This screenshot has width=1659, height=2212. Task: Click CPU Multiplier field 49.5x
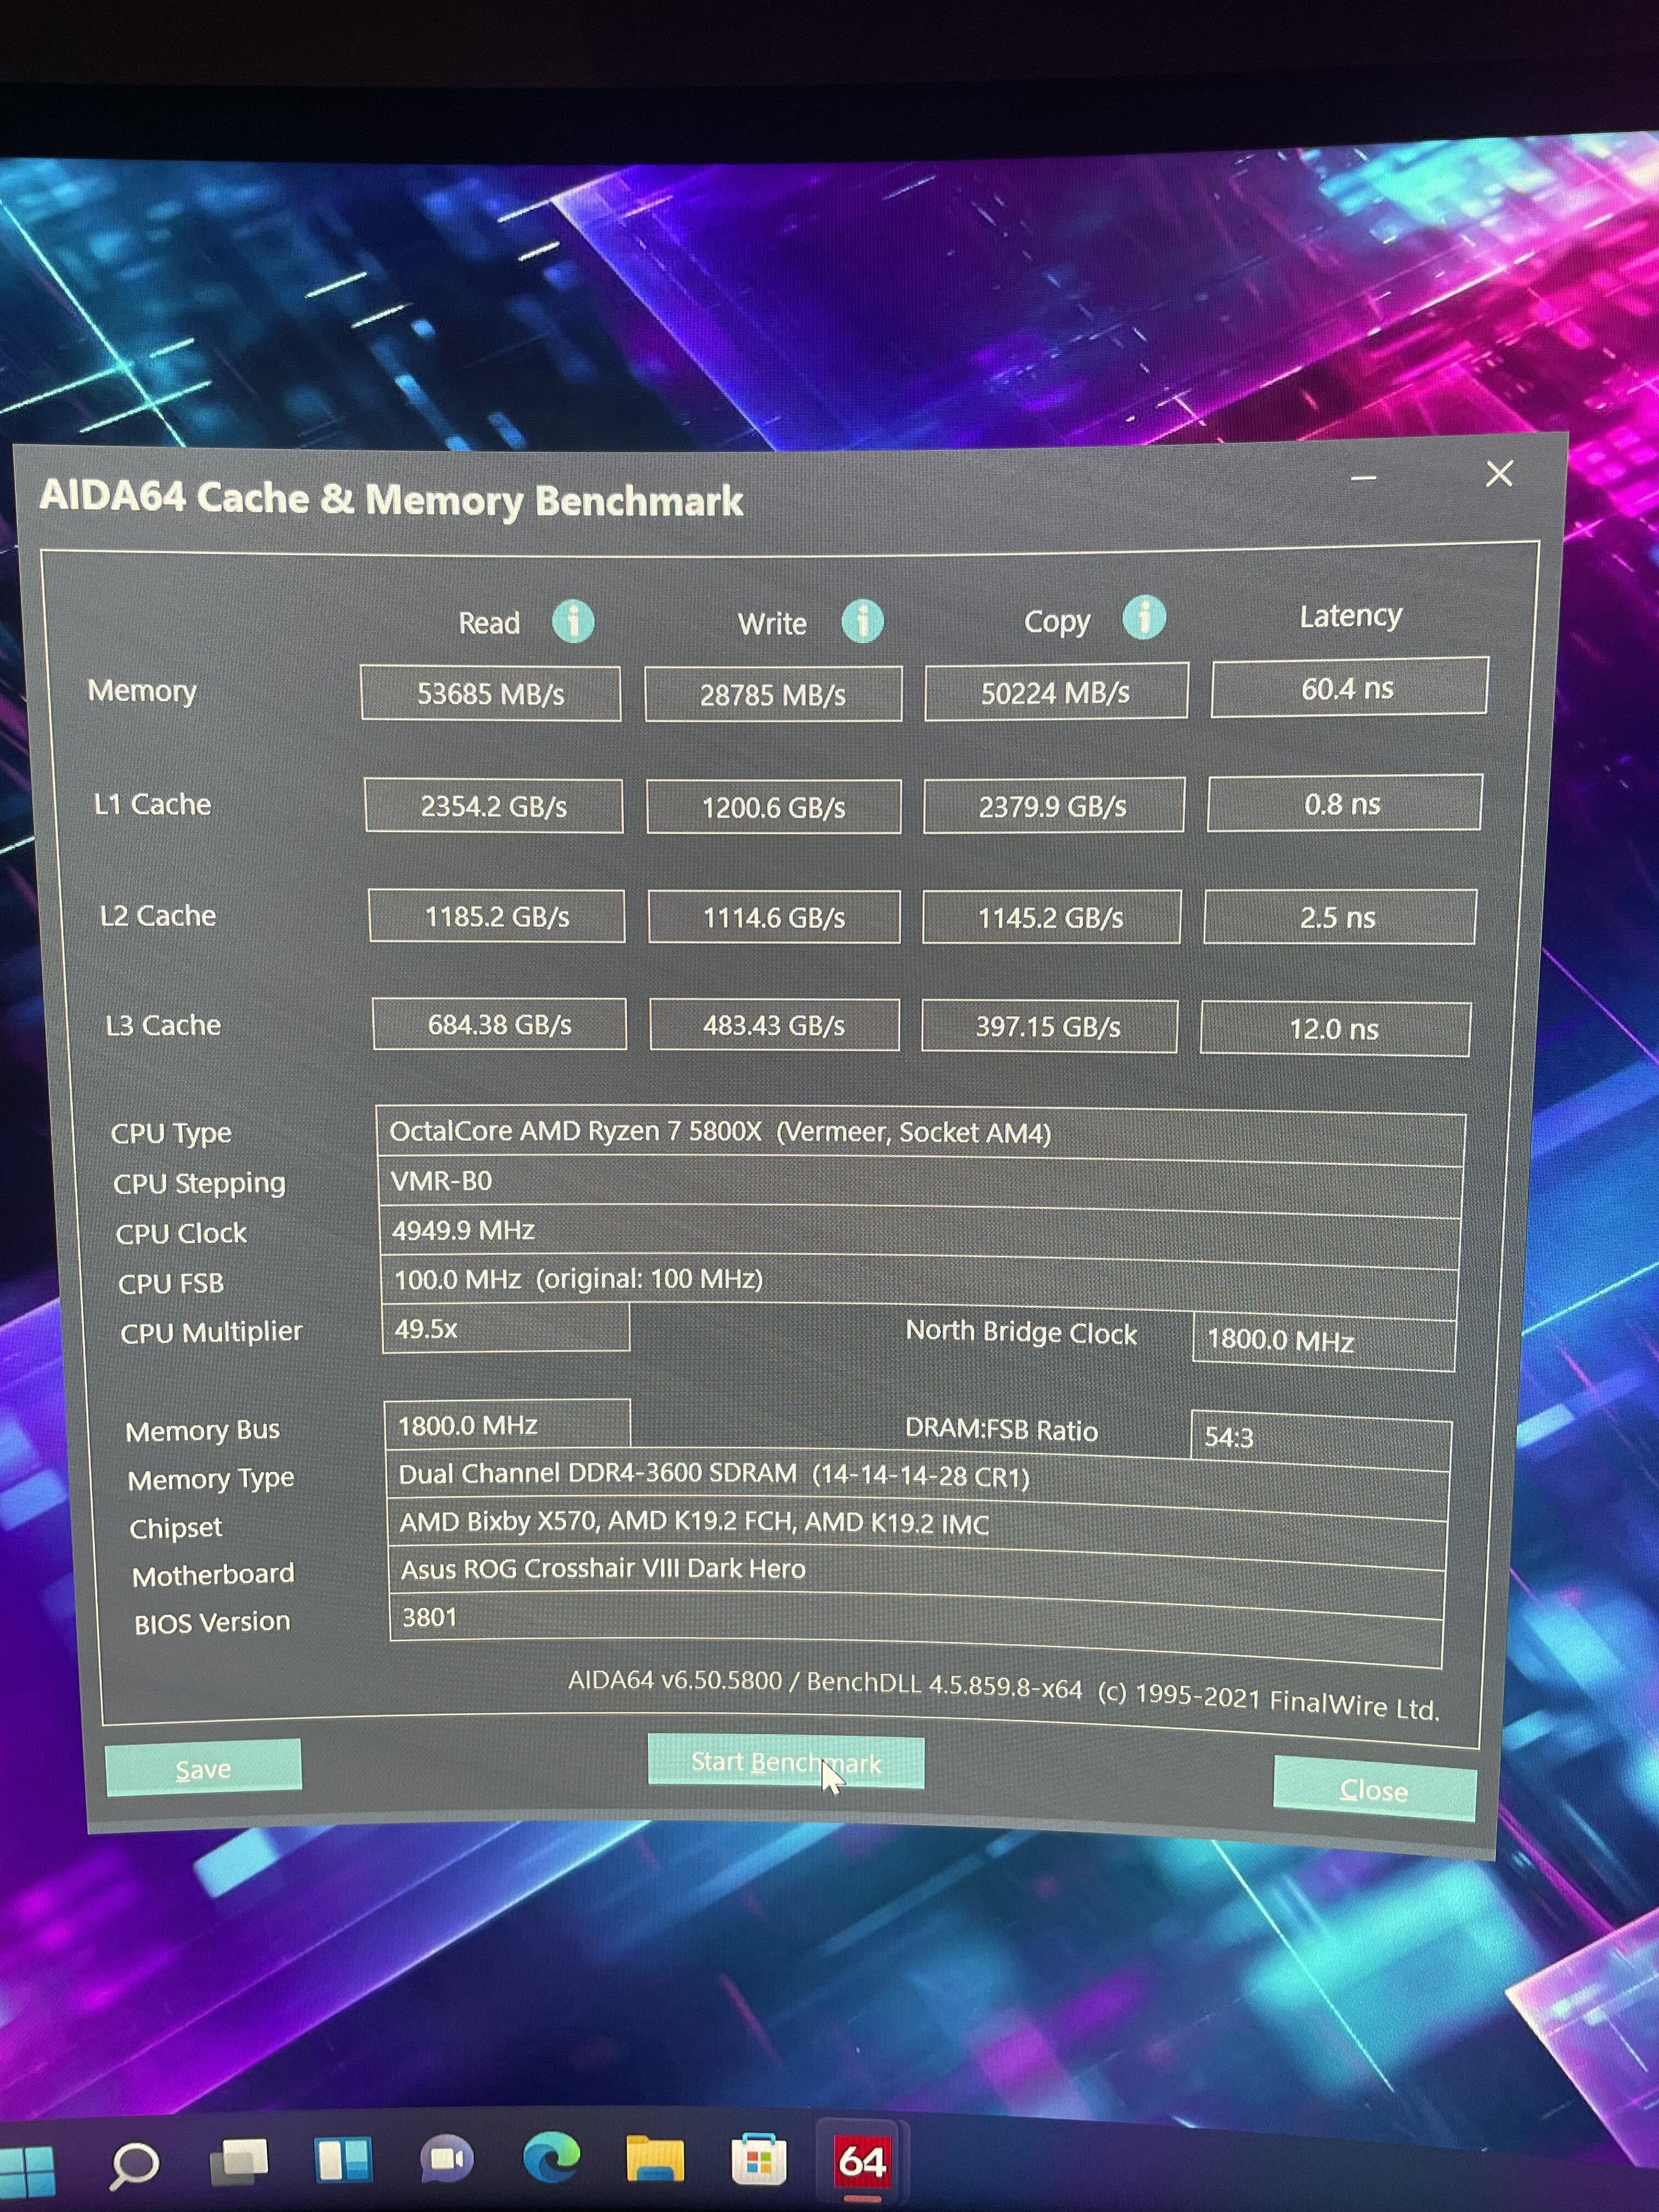pyautogui.click(x=506, y=1329)
